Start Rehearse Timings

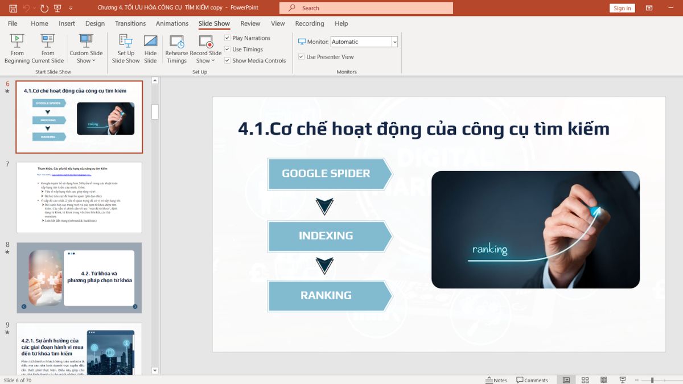point(176,48)
